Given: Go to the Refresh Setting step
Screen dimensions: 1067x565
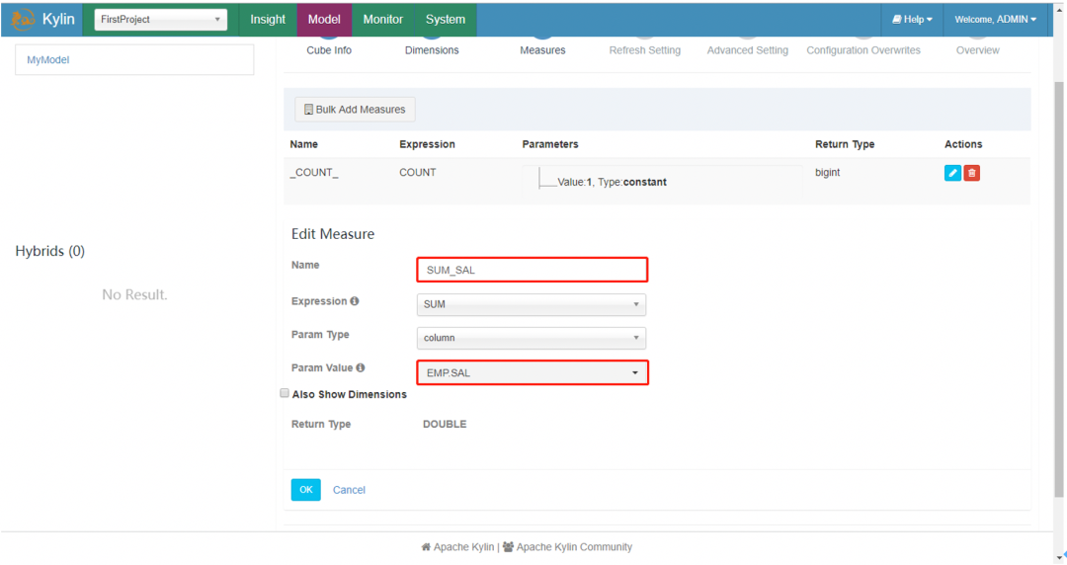Looking at the screenshot, I should (x=644, y=49).
